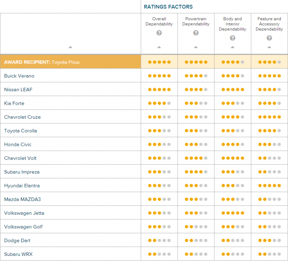288x261 pixels.
Task: Select the Subaru Impreza row name
Action: click(x=22, y=172)
